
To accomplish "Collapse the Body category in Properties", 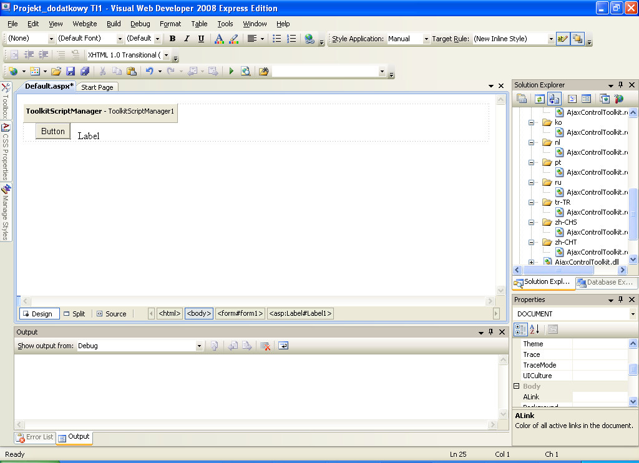I will [516, 386].
